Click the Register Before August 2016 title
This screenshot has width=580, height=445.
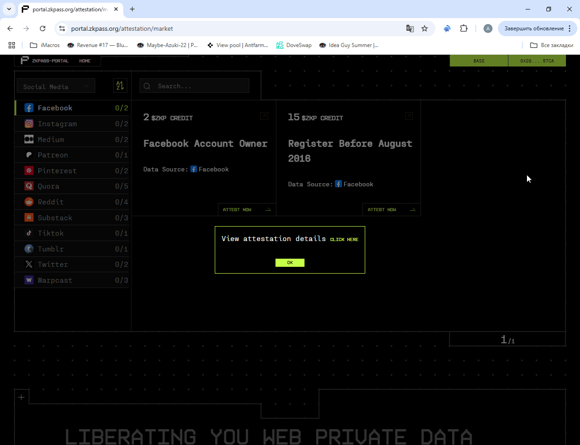pyautogui.click(x=350, y=151)
